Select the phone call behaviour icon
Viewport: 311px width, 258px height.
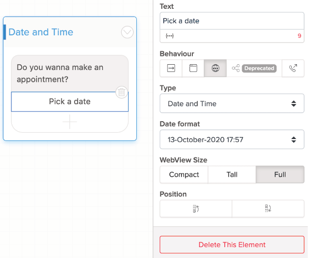click(x=293, y=68)
